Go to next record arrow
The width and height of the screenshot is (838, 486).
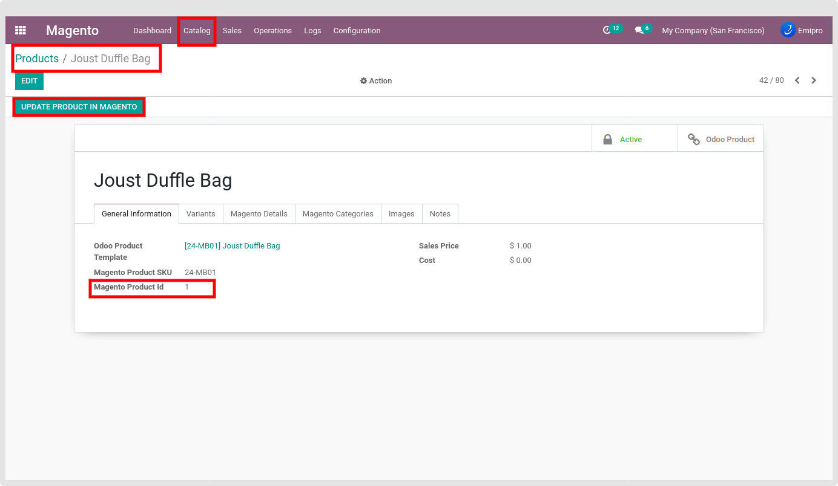(814, 80)
